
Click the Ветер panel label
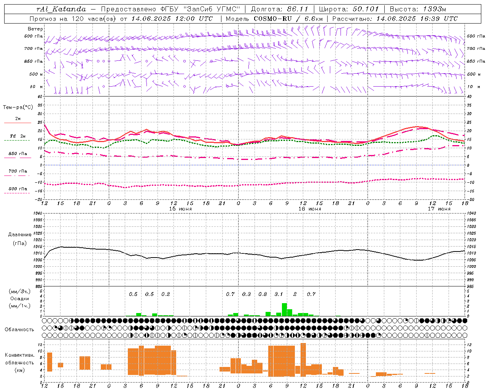pos(35,29)
